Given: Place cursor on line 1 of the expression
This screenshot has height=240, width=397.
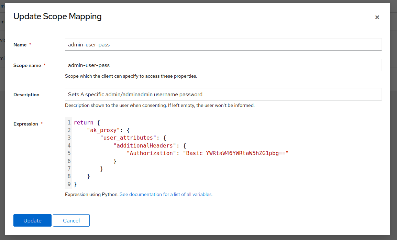Looking at the screenshot, I should coord(86,122).
